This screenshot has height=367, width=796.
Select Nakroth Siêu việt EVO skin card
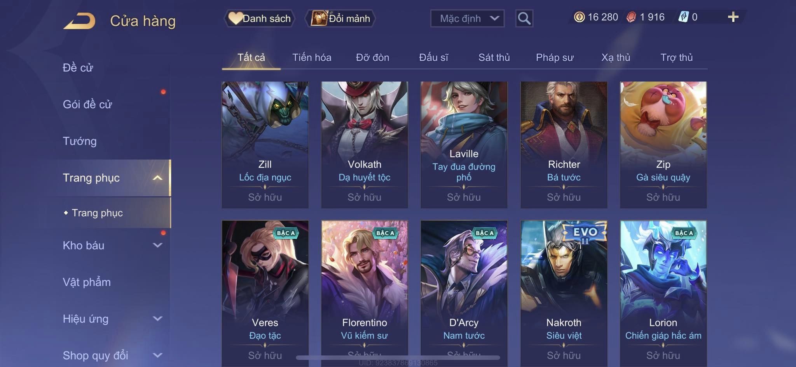[564, 294]
